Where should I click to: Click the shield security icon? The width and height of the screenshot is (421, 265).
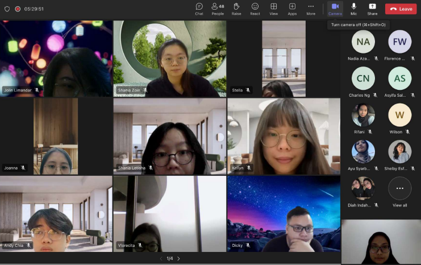click(7, 9)
